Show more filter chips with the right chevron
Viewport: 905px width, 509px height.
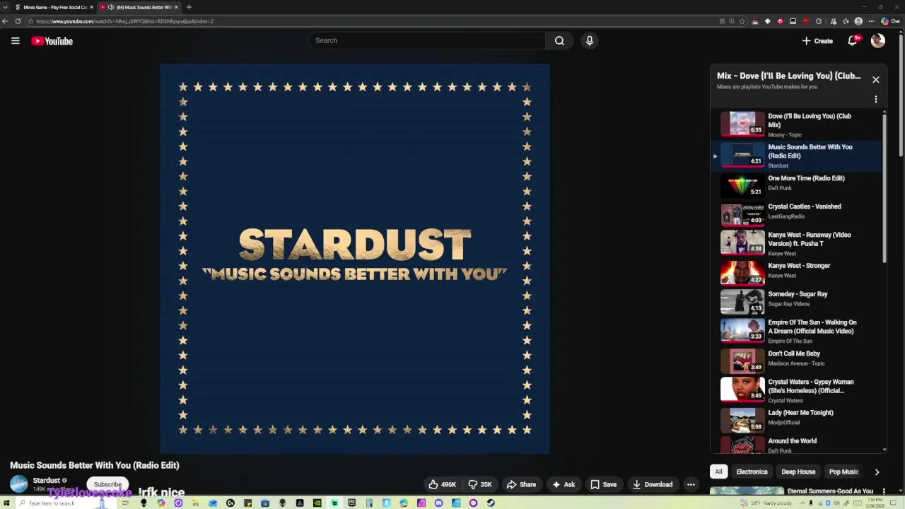click(x=877, y=472)
